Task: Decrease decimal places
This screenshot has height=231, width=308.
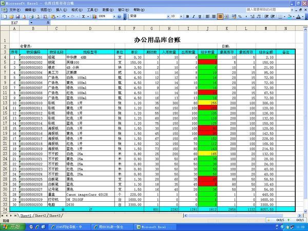Action: click(259, 16)
